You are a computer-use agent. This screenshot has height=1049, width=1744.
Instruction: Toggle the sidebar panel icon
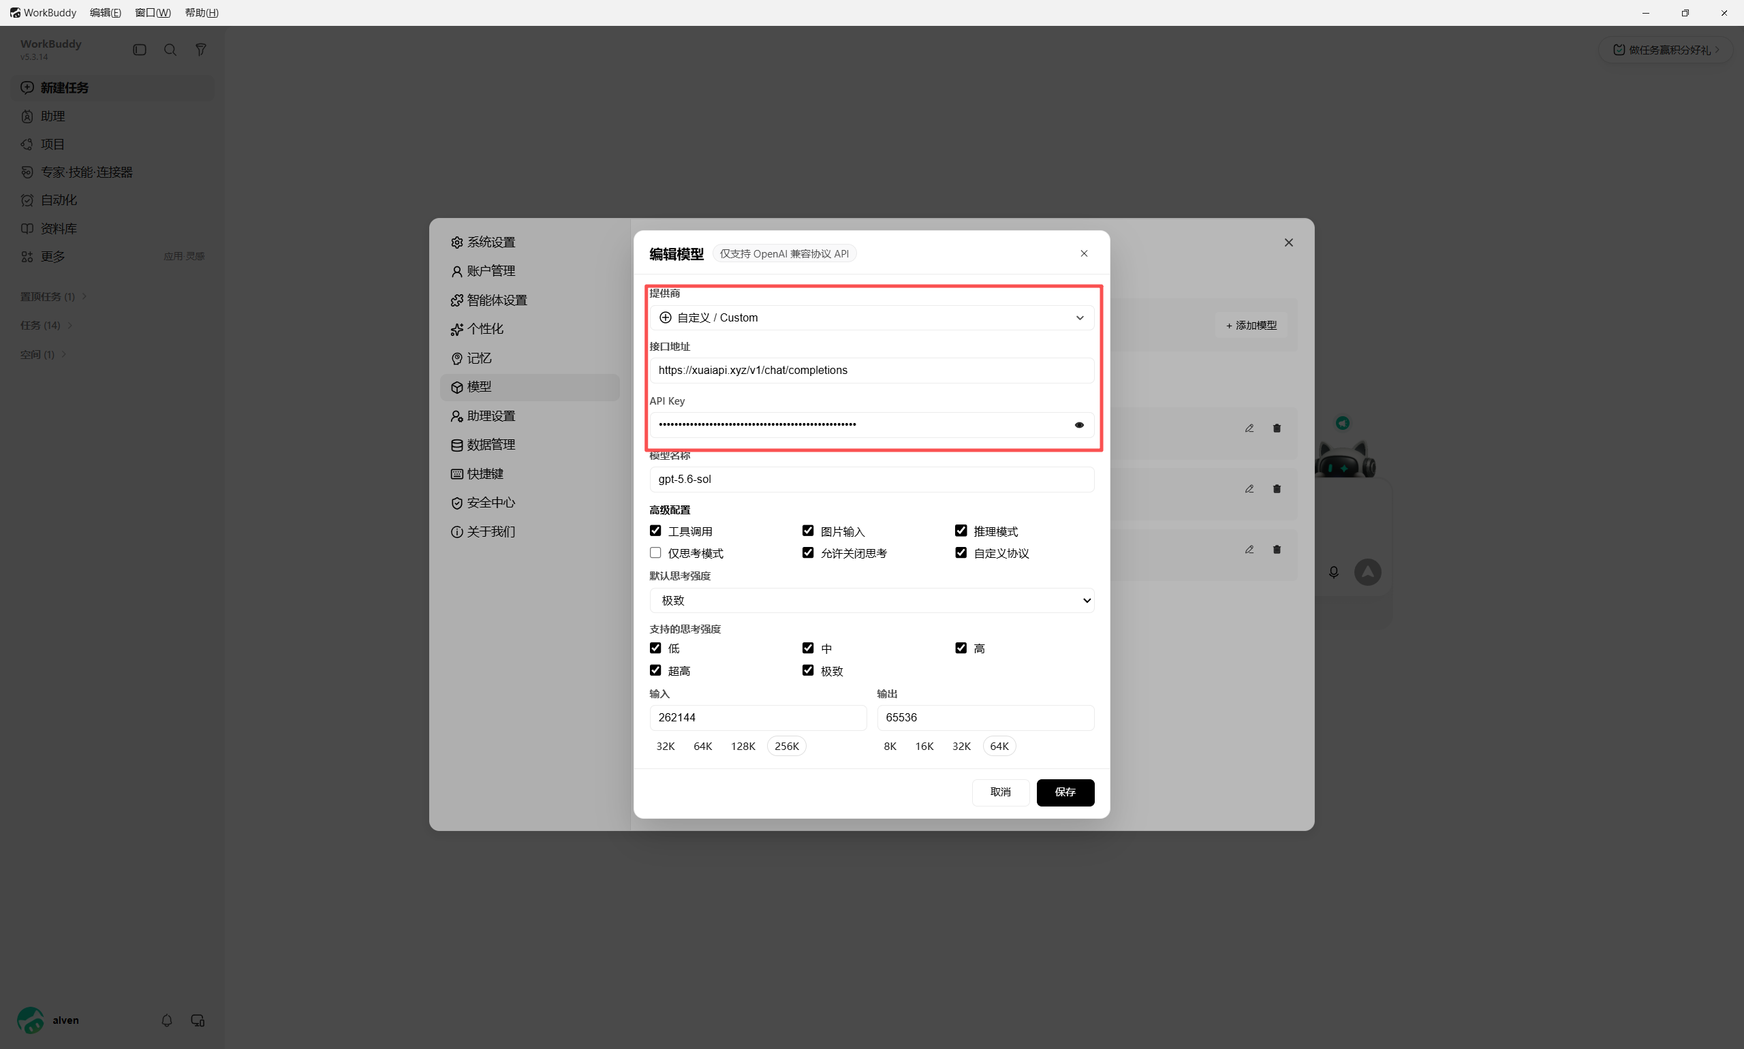(139, 50)
